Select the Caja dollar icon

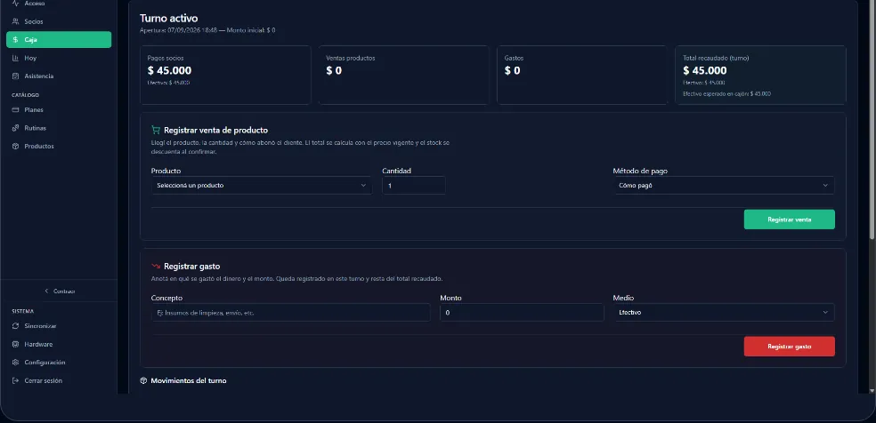pos(15,40)
